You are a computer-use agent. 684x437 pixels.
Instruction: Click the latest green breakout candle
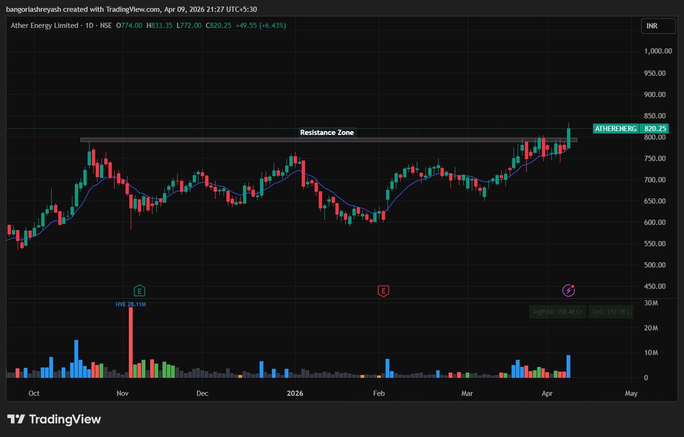click(568, 138)
